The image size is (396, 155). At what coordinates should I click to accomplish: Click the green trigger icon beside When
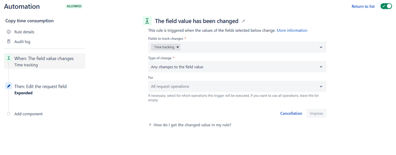click(x=9, y=58)
